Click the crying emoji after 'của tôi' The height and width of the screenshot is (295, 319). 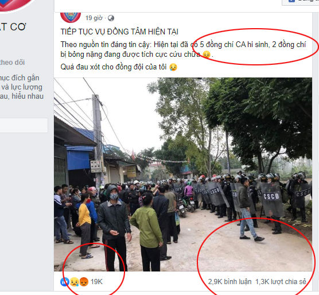[173, 67]
